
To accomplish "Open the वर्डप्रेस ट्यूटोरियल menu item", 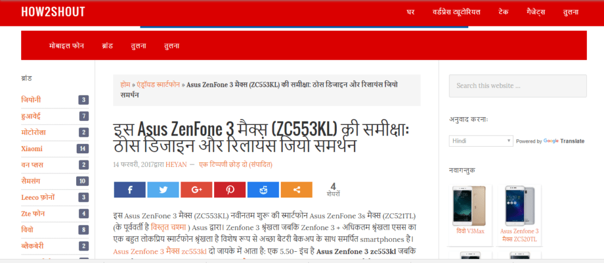I will coord(456,12).
